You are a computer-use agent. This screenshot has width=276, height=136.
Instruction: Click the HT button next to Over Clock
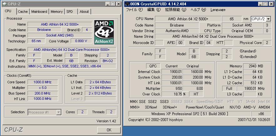(196, 94)
